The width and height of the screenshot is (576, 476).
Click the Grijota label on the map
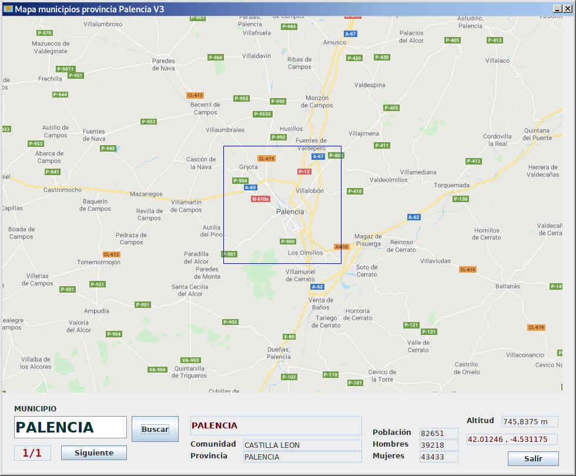tap(248, 167)
